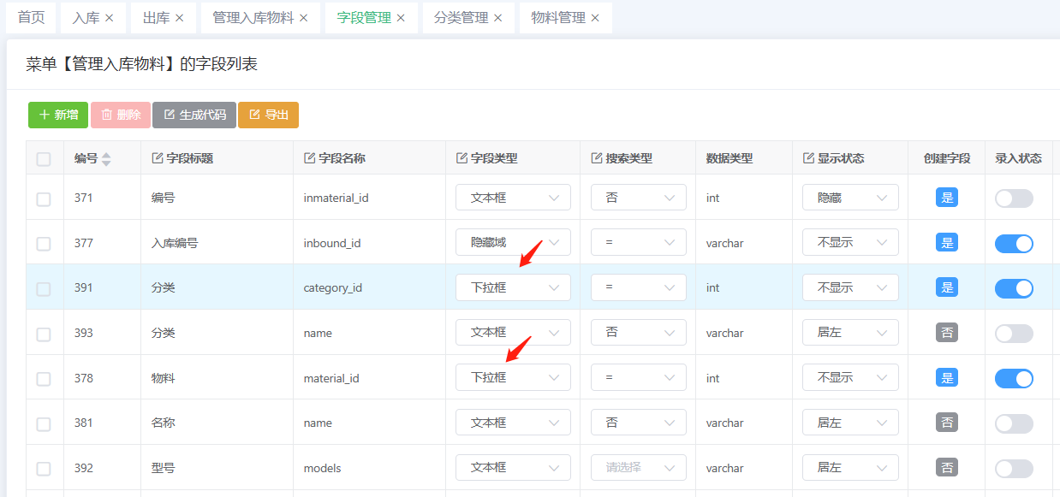
Task: Close the 出库 tab using its X
Action: [179, 18]
